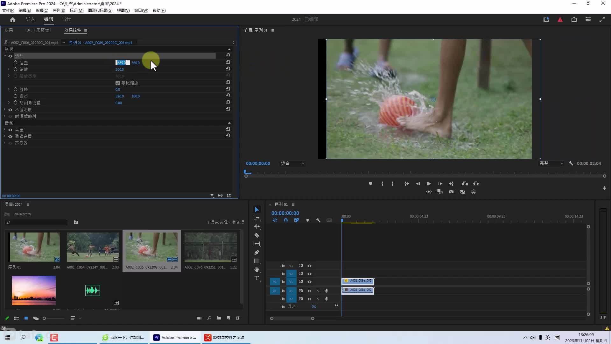Mute audio track A1
Image resolution: width=611 pixels, height=344 pixels.
pos(309,291)
